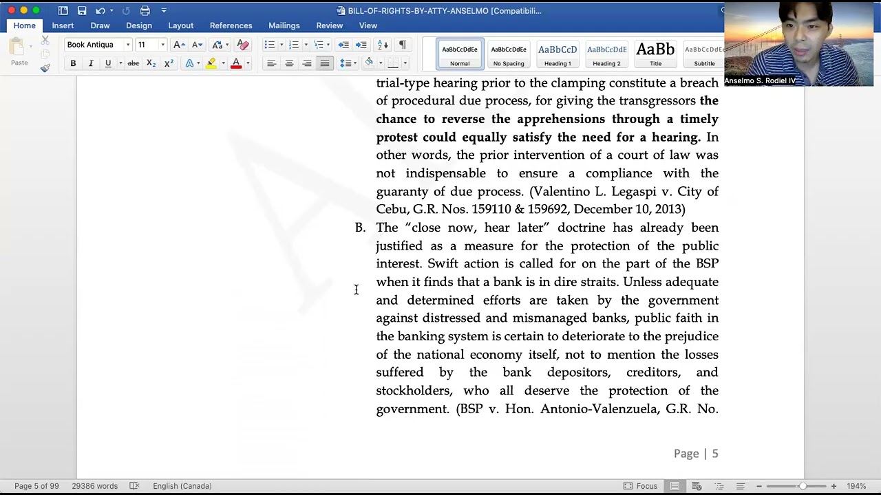Apply yellow text highlight color
Viewport: 881px width, 495px height.
point(211,63)
